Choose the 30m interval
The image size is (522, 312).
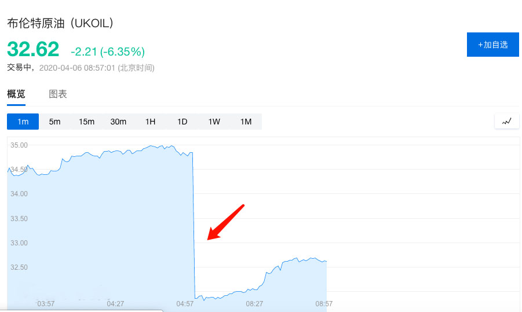(x=118, y=122)
